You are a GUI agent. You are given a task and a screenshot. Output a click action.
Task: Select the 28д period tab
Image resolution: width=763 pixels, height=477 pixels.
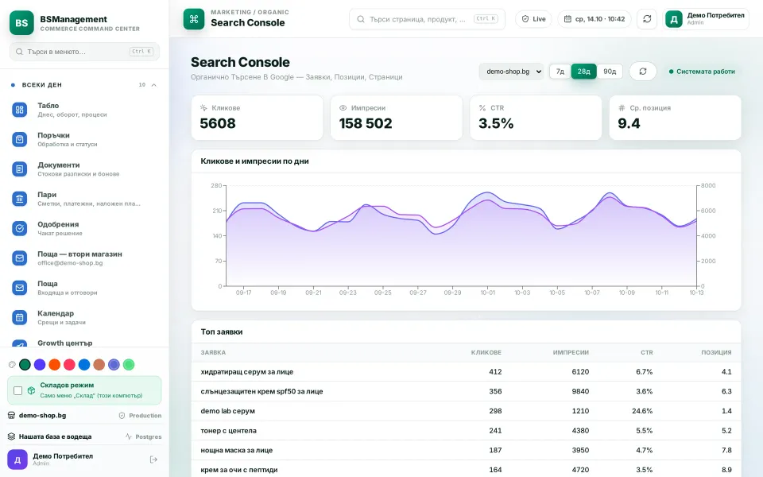(x=584, y=72)
